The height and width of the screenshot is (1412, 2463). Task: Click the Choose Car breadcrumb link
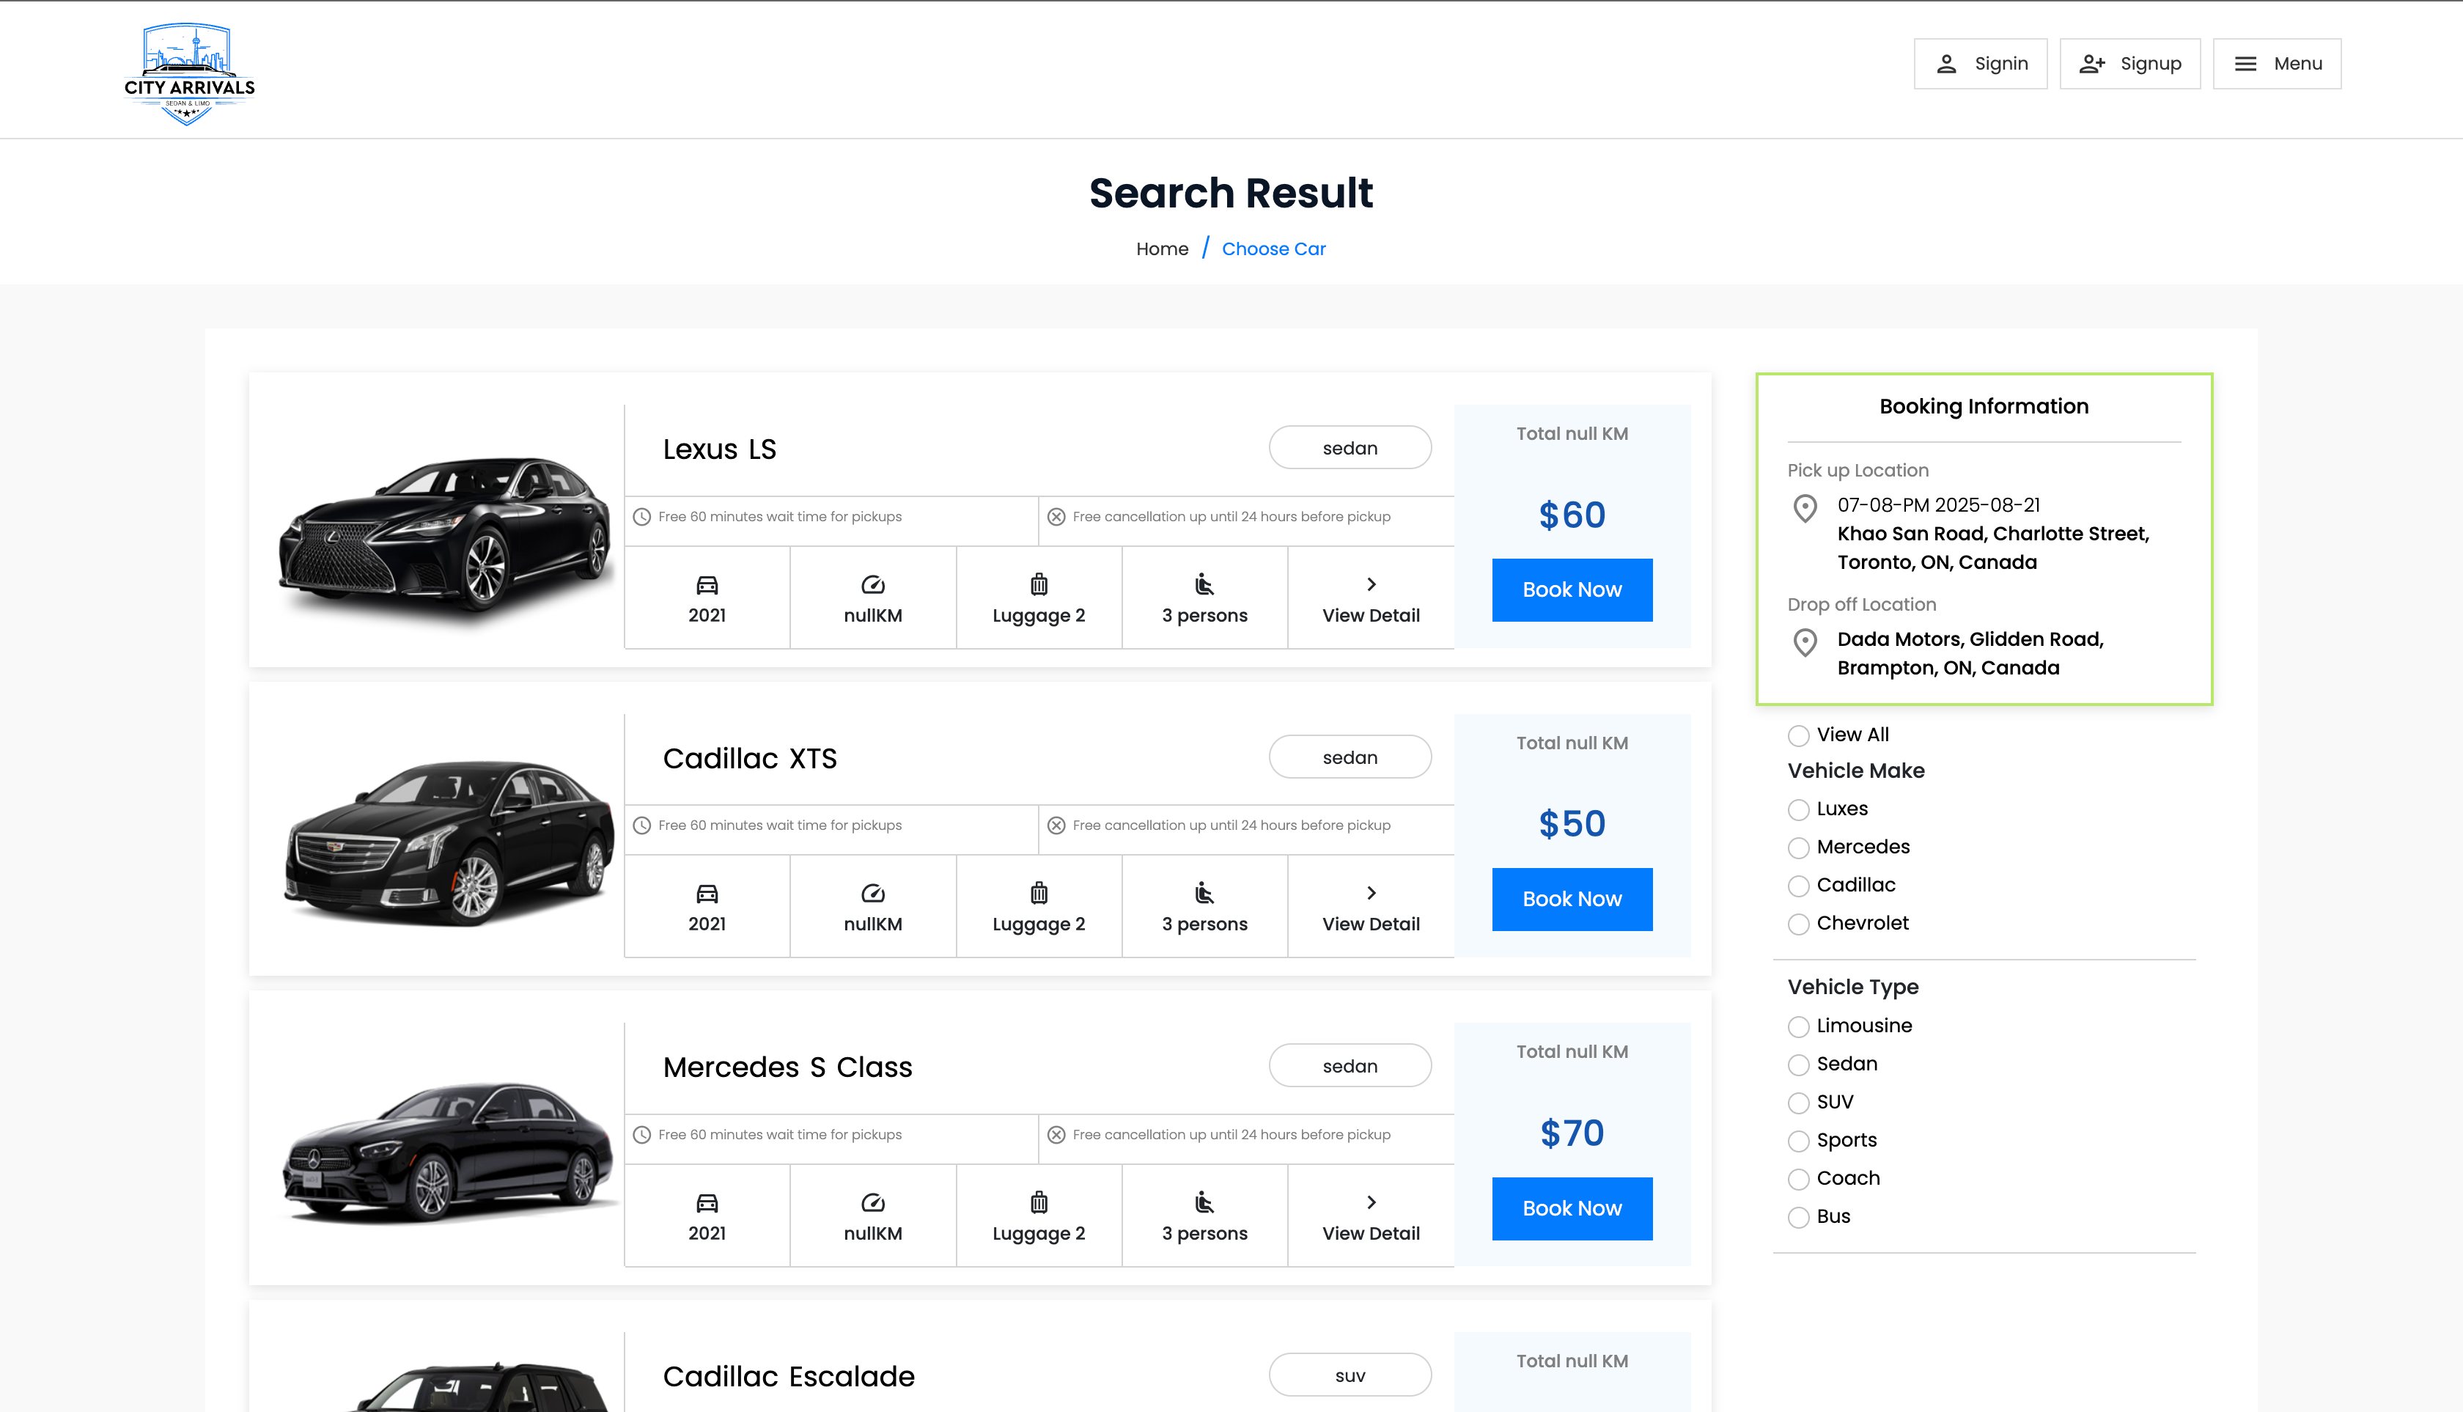coord(1273,249)
